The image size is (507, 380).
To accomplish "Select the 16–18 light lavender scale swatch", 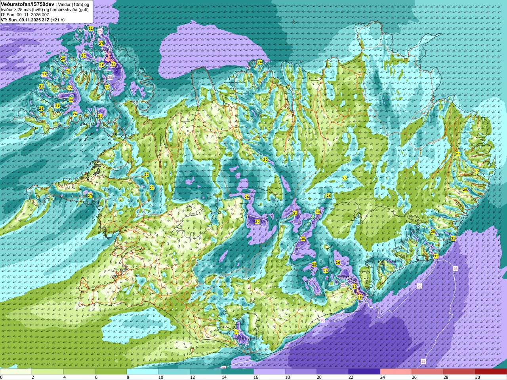I will 269,372.
